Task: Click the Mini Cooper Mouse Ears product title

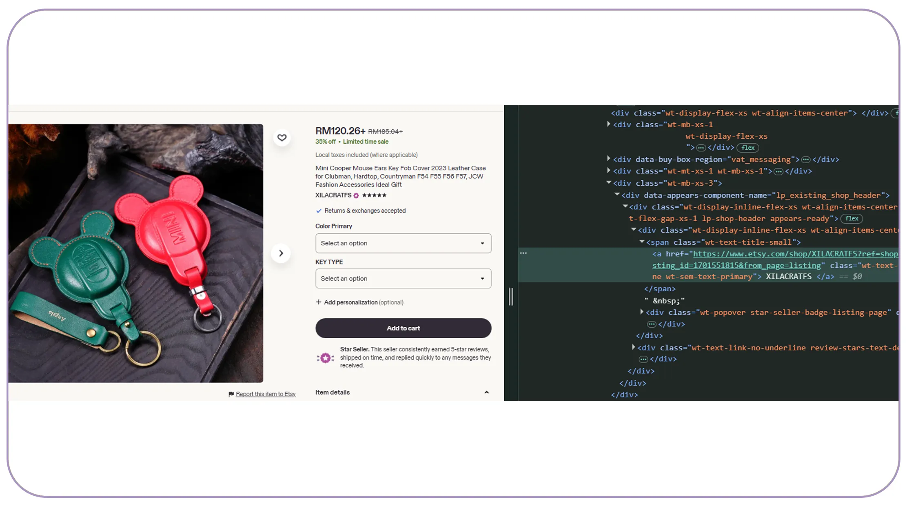Action: coord(401,176)
